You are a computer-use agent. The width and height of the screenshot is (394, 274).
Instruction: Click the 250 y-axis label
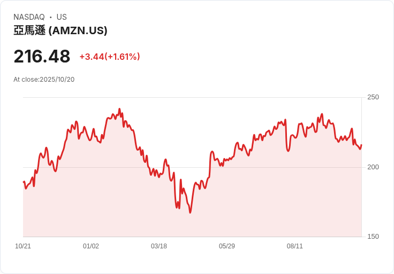pos(373,97)
